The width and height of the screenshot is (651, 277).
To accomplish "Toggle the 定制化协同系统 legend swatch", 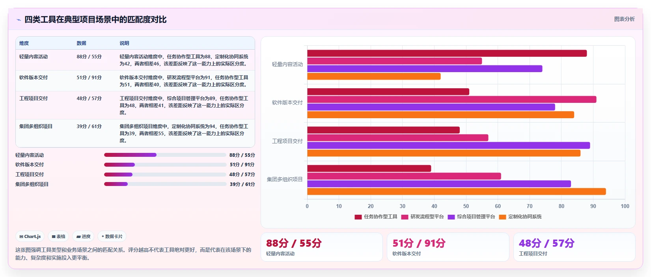I will coord(502,217).
